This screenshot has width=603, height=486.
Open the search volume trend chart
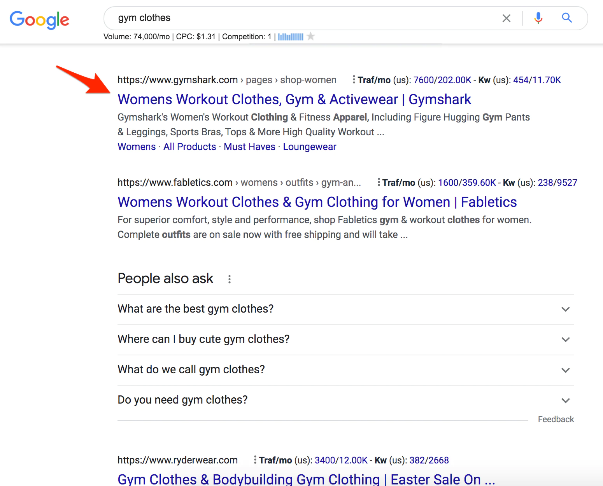(290, 37)
